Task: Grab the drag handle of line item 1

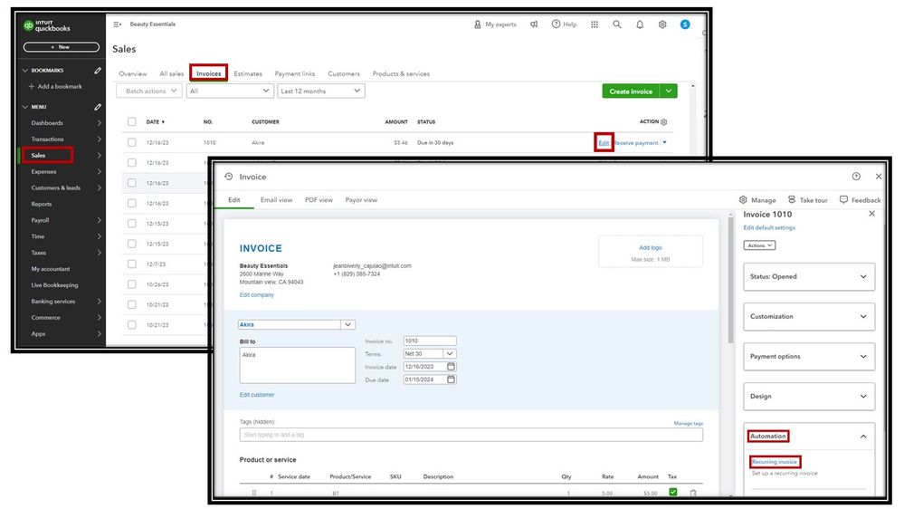Action: 253,493
